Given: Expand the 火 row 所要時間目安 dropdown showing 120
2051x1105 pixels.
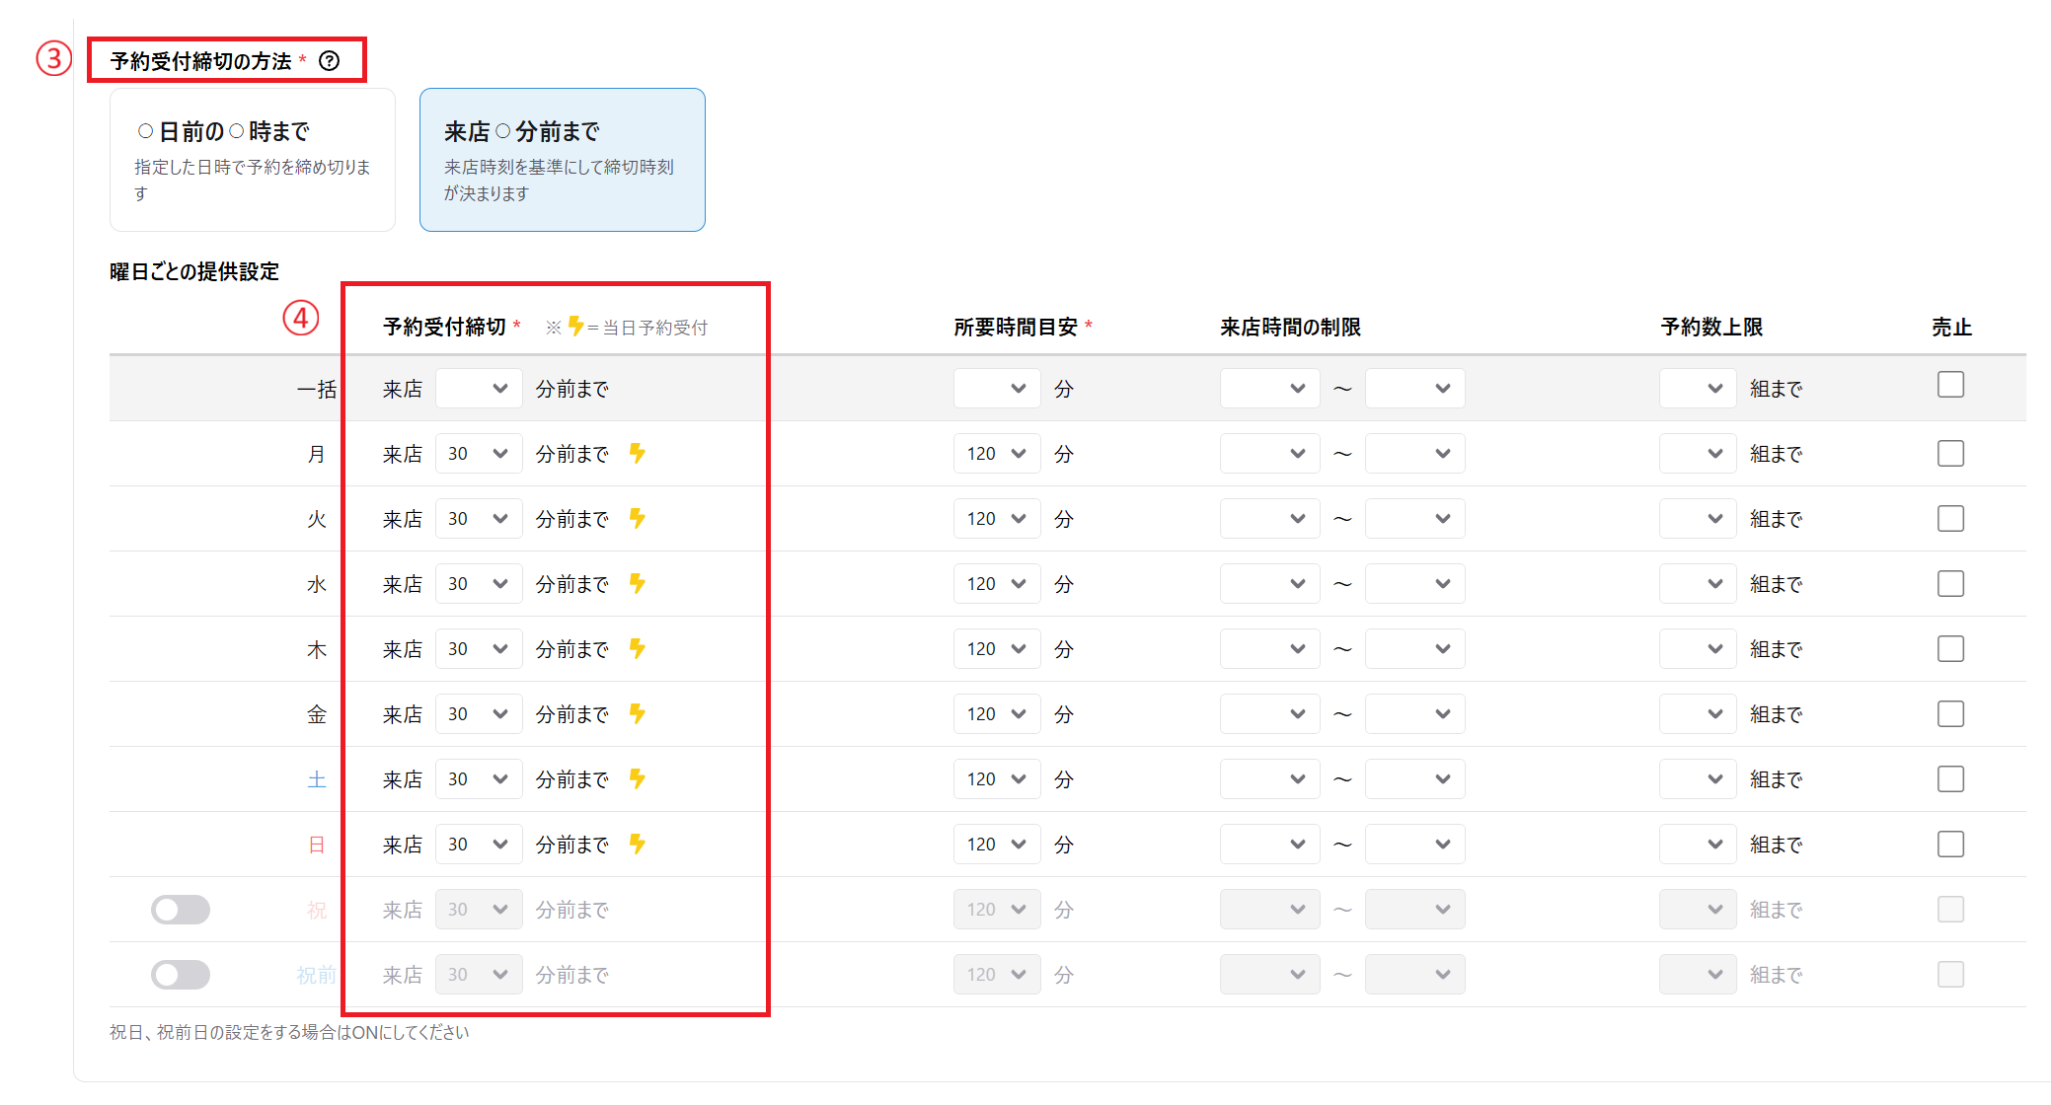Looking at the screenshot, I should coord(997,519).
